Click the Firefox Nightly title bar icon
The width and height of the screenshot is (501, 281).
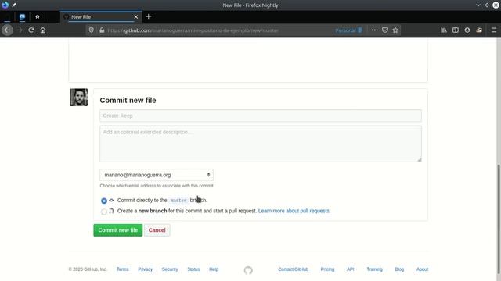coord(5,5)
